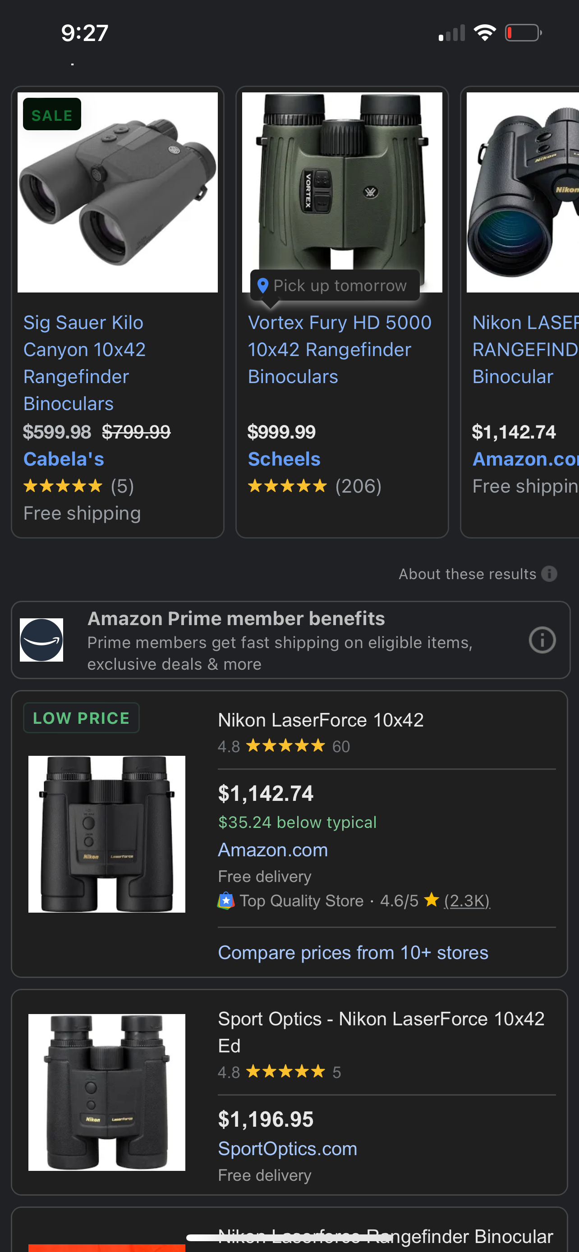Image resolution: width=579 pixels, height=1252 pixels.
Task: Tap the Scheels store link
Action: [x=285, y=459]
